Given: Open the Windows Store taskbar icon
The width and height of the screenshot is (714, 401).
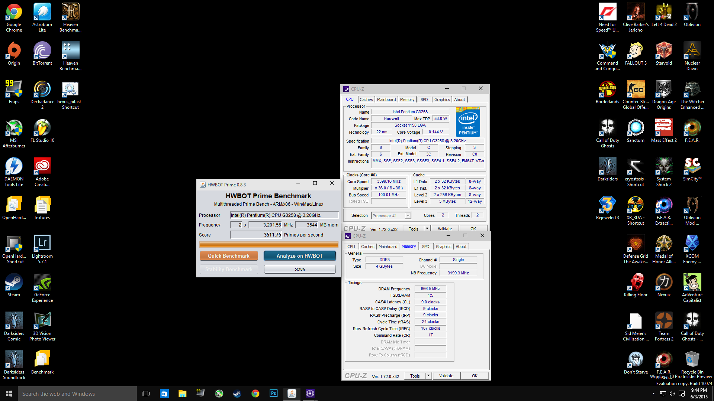Looking at the screenshot, I should pos(164,394).
